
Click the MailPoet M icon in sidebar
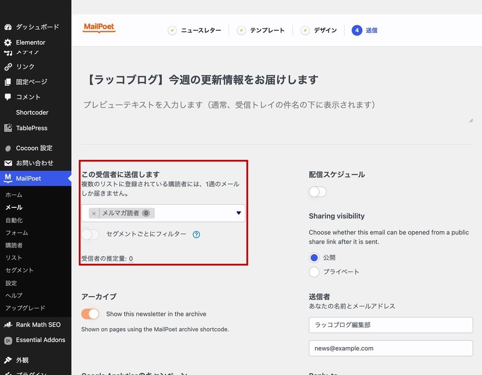coord(8,178)
